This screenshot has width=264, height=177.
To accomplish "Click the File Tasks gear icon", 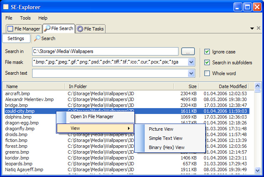I will point(80,29).
